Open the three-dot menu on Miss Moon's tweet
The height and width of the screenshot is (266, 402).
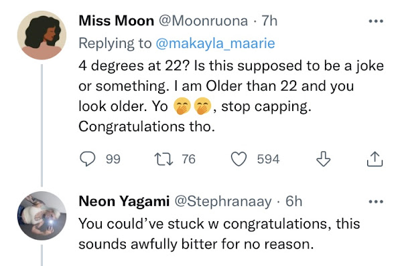pyautogui.click(x=376, y=21)
